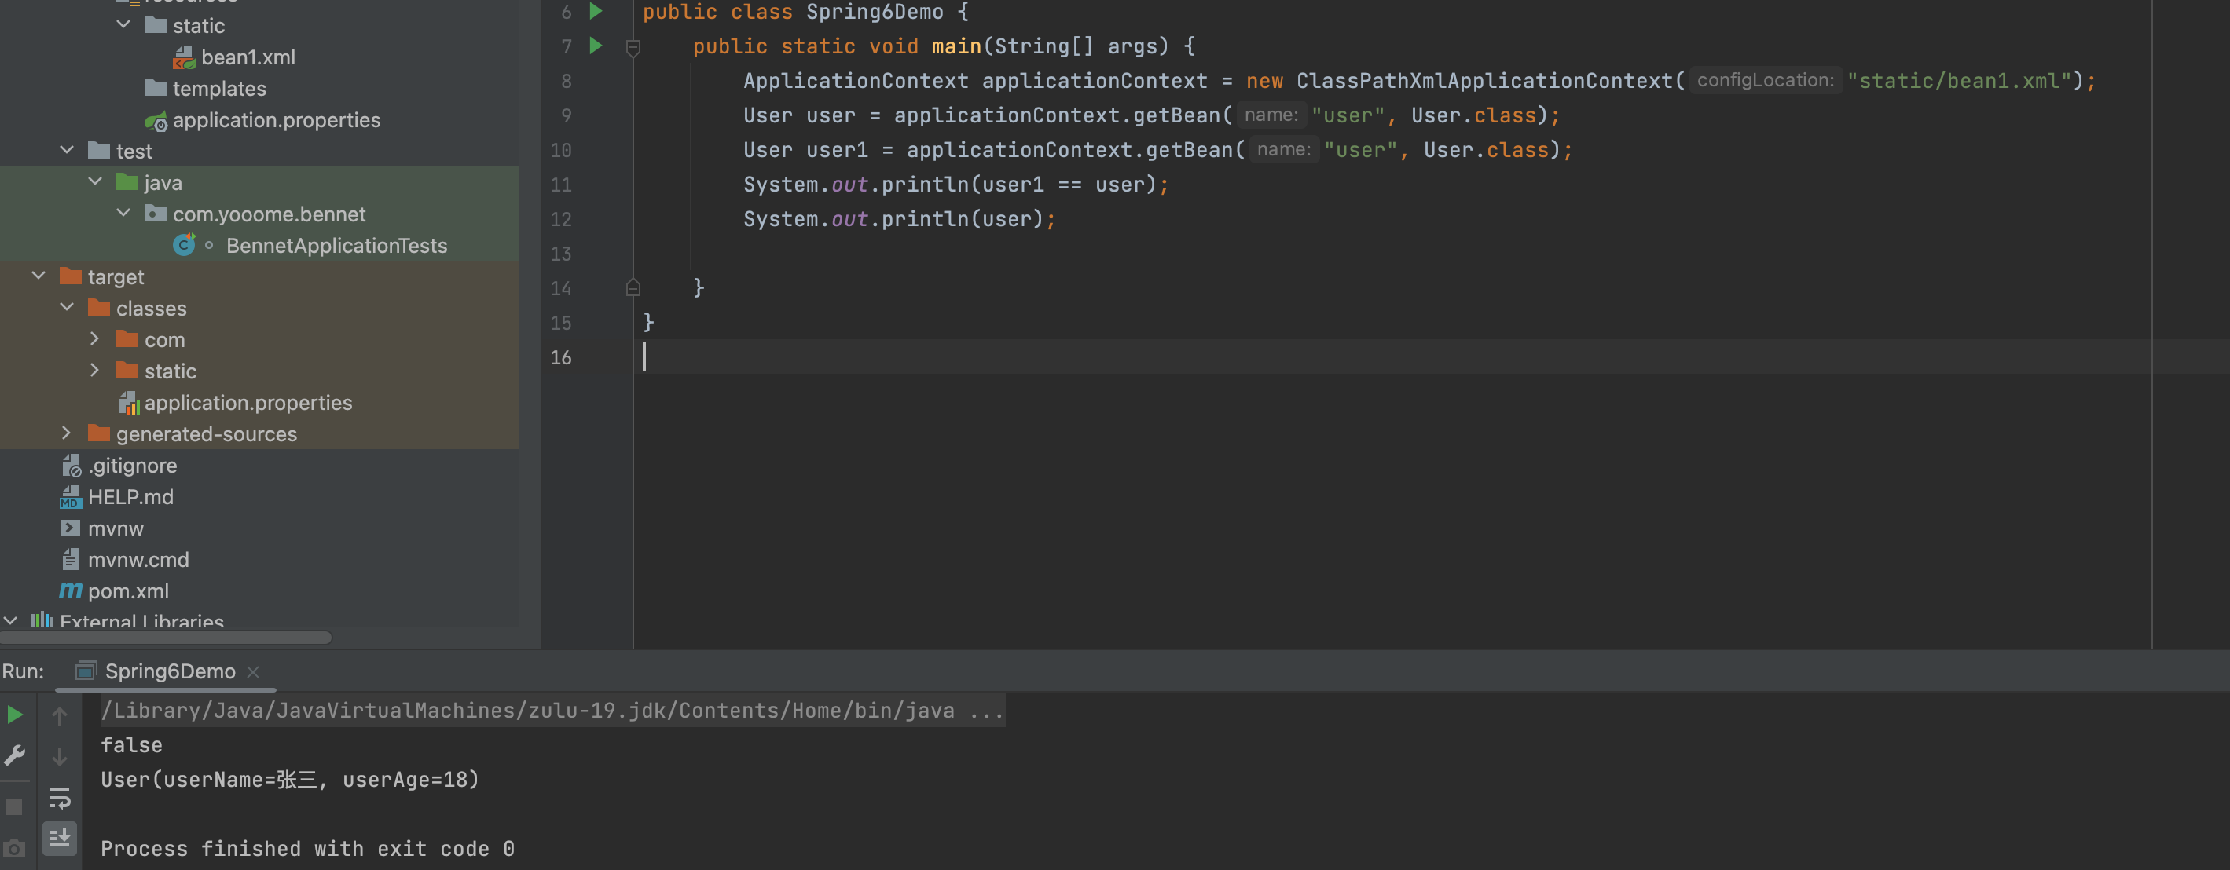Collapse the target folder
Viewport: 2230px width, 870px height.
click(x=38, y=276)
